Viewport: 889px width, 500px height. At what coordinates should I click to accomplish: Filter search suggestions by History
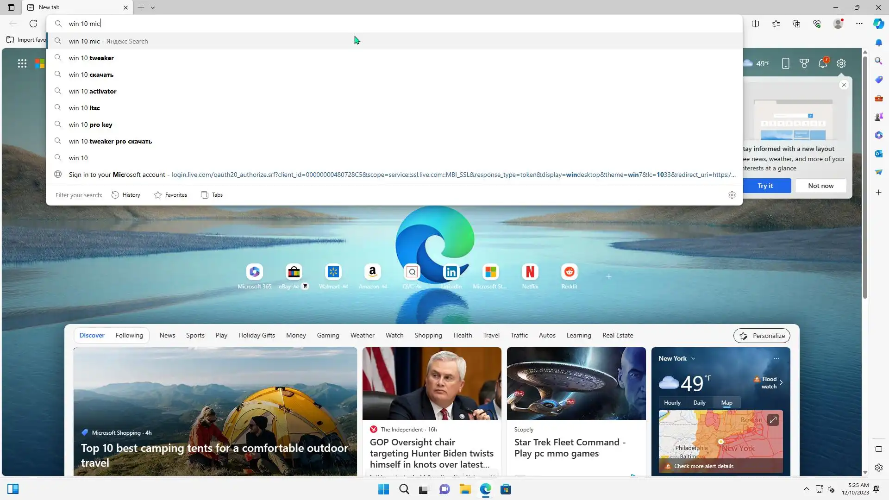click(126, 195)
